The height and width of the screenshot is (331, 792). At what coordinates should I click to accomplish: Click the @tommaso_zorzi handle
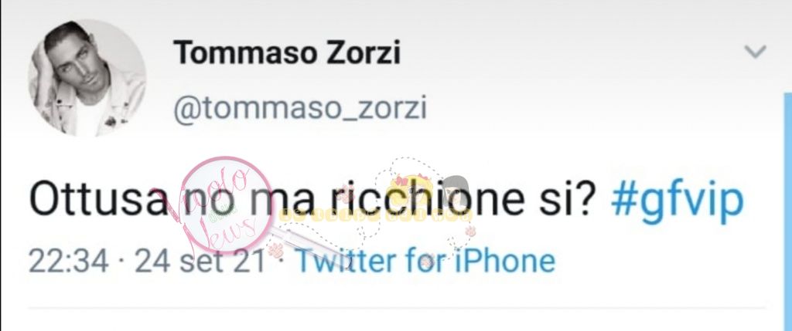300,108
